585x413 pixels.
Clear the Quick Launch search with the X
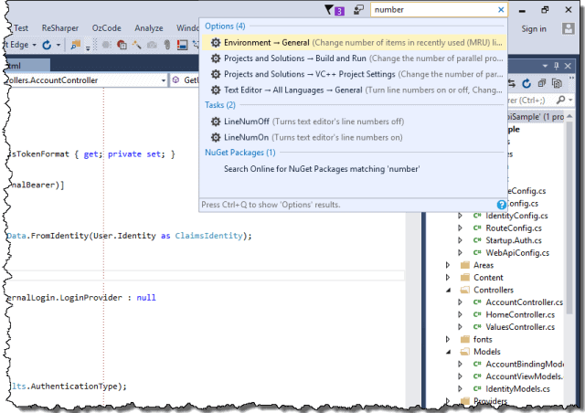pyautogui.click(x=501, y=10)
